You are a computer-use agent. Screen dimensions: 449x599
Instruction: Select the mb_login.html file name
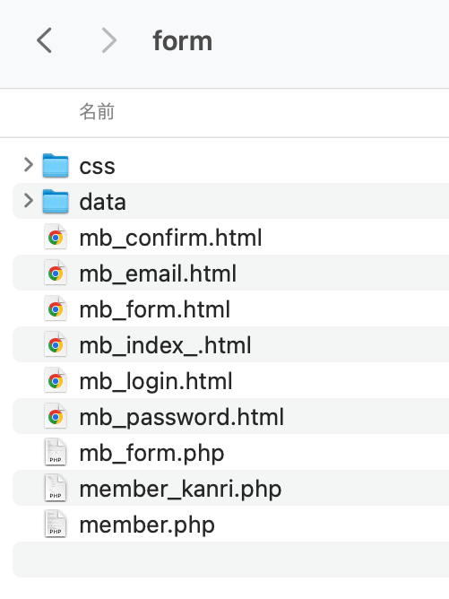click(x=156, y=381)
